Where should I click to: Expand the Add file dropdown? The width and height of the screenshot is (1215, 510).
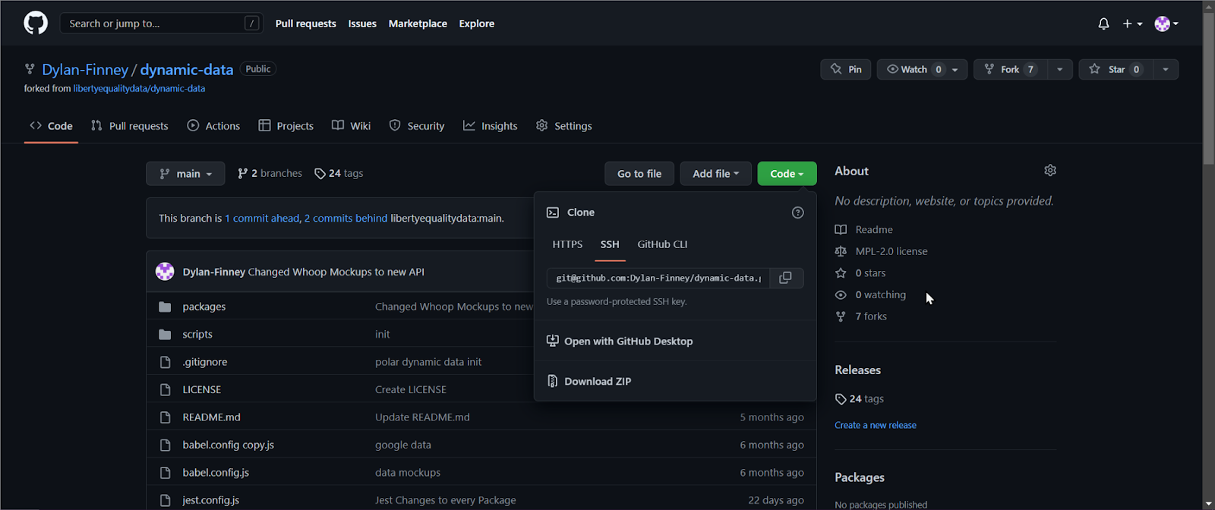715,174
